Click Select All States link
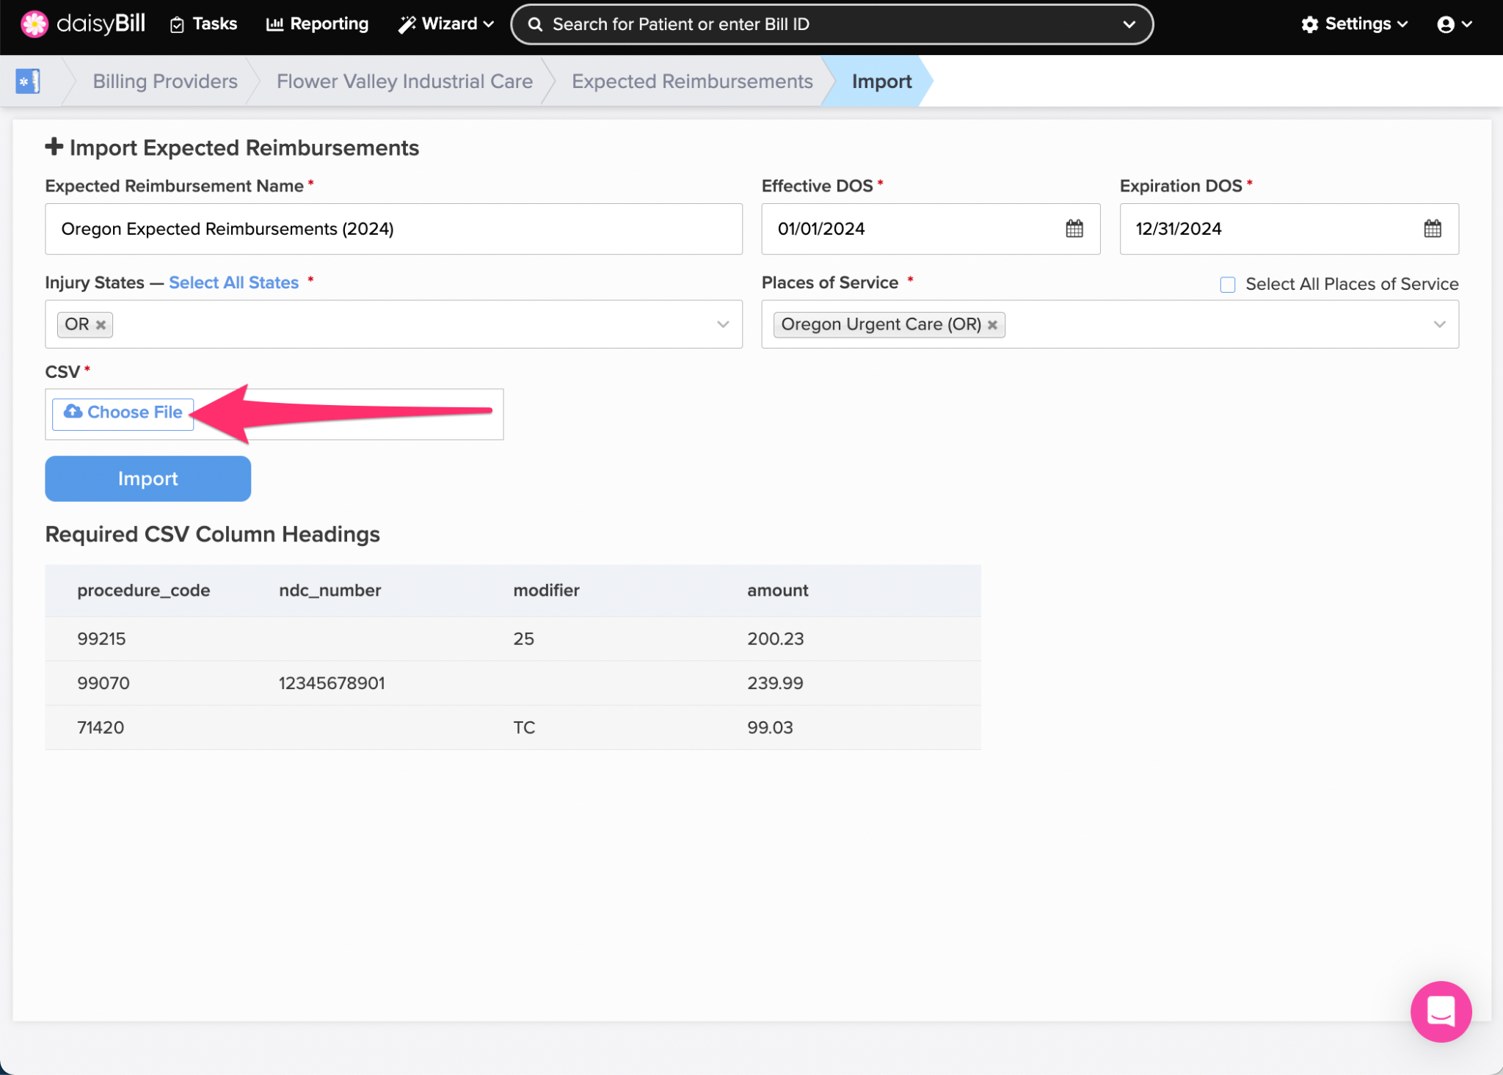The width and height of the screenshot is (1503, 1075). (x=233, y=283)
